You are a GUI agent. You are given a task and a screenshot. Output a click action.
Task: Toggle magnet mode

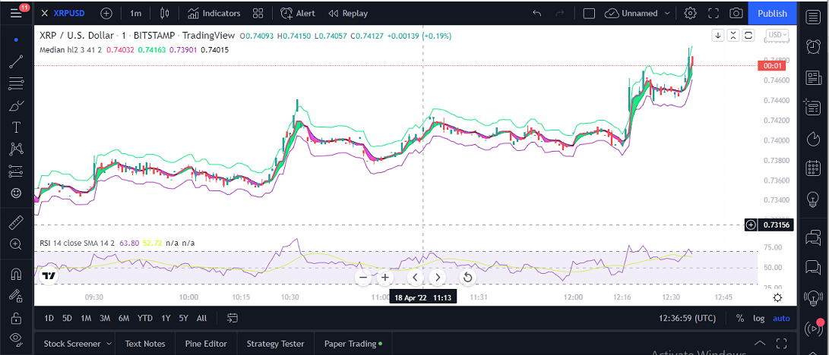pos(16,275)
